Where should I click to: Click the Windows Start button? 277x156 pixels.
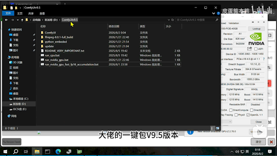5,152
